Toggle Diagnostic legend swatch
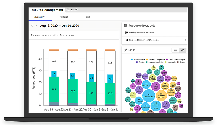 tap(165, 62)
